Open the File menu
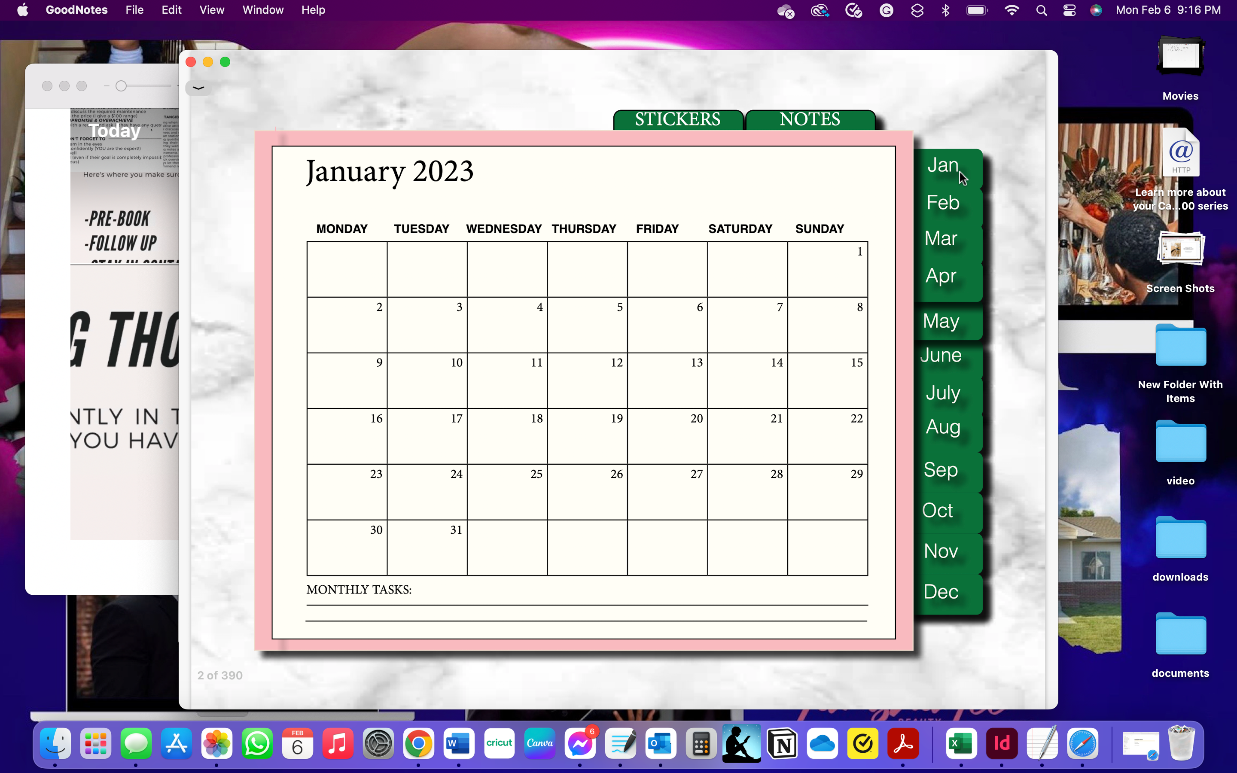 point(134,10)
